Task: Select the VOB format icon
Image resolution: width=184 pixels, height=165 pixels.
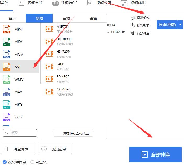Action: click(x=7, y=117)
